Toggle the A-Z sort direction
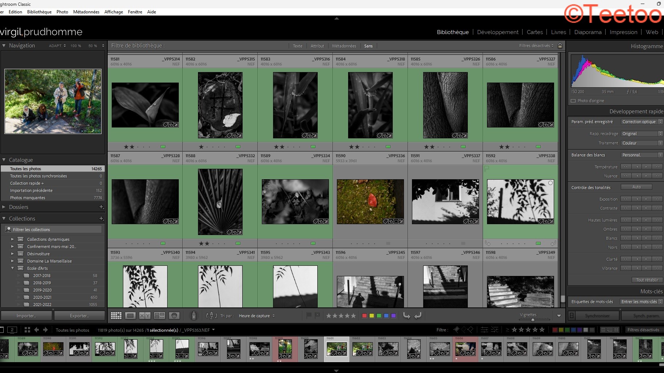The height and width of the screenshot is (373, 664). click(x=211, y=316)
